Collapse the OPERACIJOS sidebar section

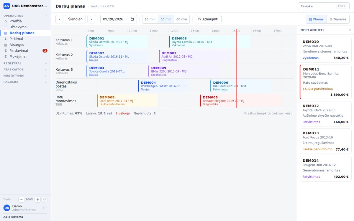point(25,16)
